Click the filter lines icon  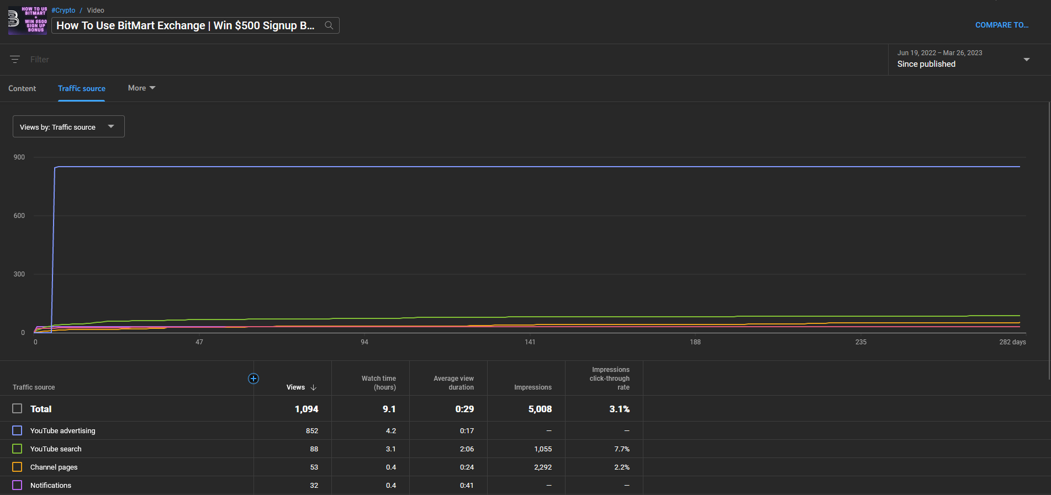click(x=15, y=59)
